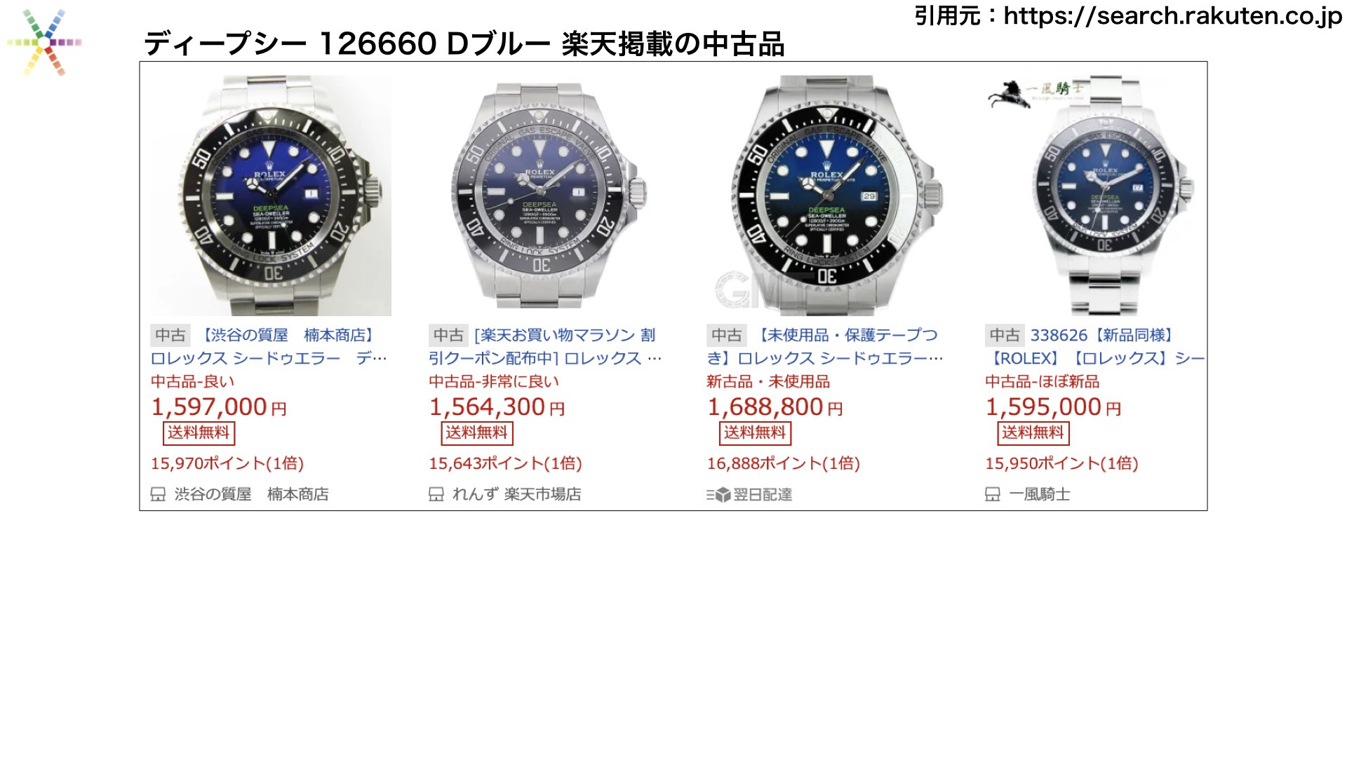The width and height of the screenshot is (1347, 757).
Task: Click the colorful star logo icon
Action: 45,42
